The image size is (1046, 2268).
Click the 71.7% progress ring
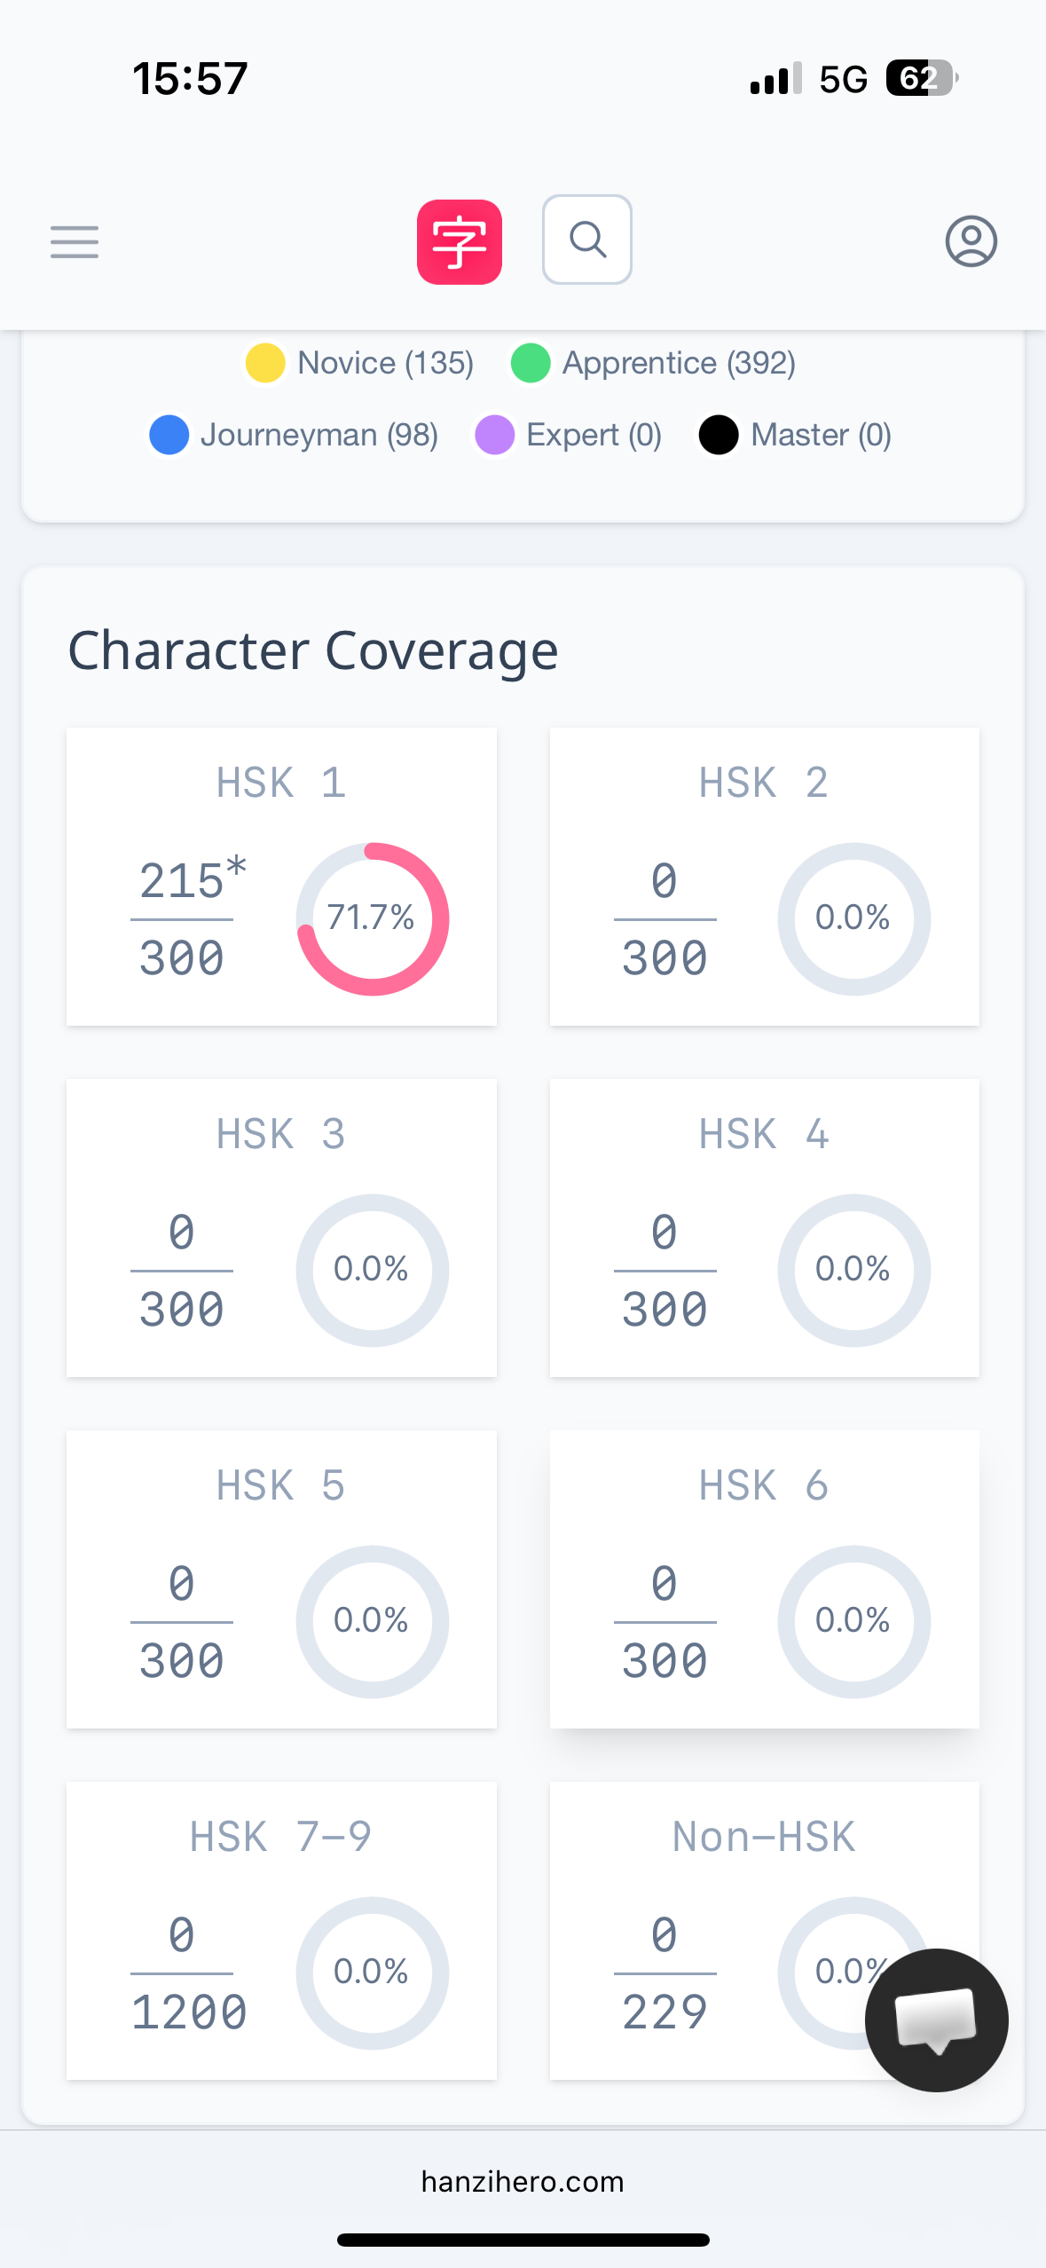pyautogui.click(x=373, y=918)
